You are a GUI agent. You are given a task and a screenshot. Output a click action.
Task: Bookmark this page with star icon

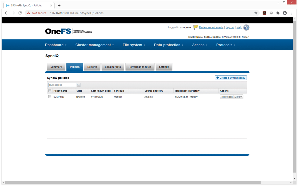[x=256, y=13]
